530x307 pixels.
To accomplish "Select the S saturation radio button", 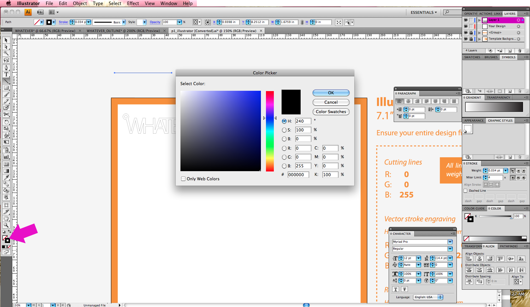I will 284,130.
